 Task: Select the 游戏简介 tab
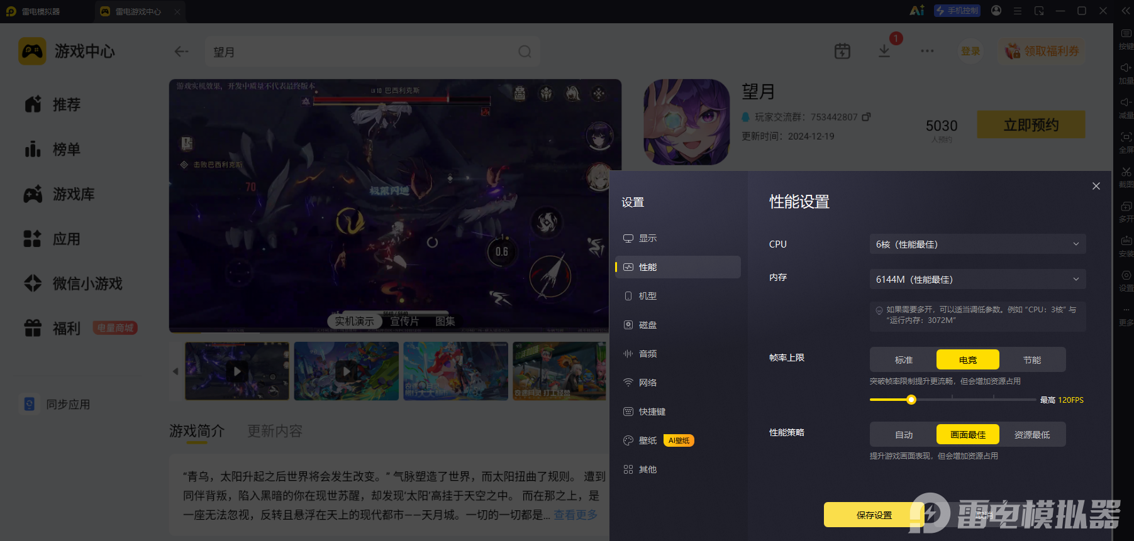197,431
